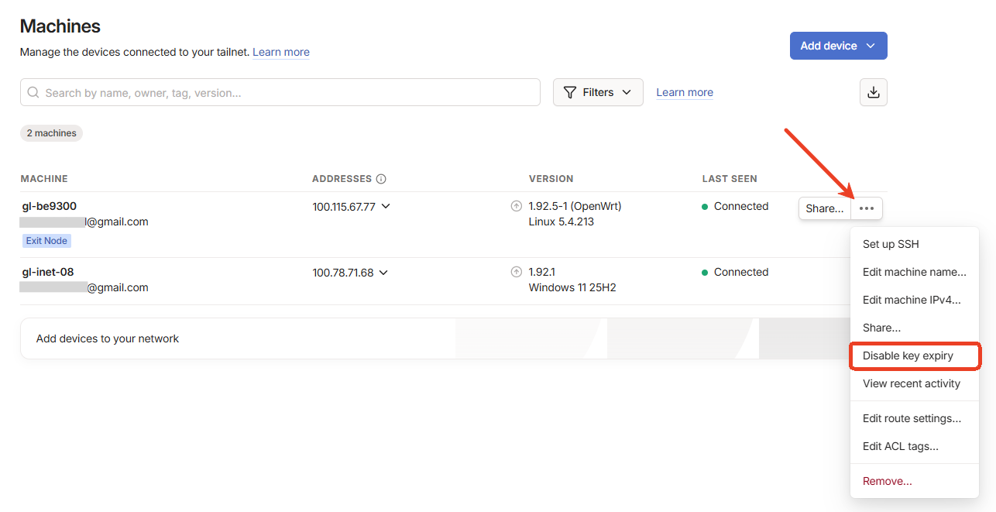The width and height of the screenshot is (996, 512).
Task: Click the Machines page heading
Action: coord(60,26)
